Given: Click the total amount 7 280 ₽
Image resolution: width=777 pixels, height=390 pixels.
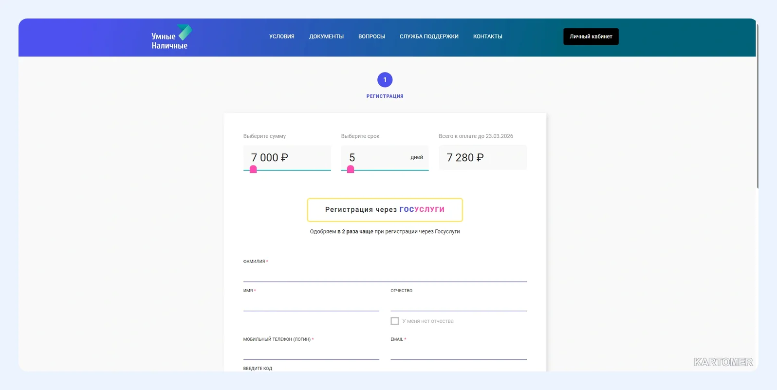Looking at the screenshot, I should (482, 157).
